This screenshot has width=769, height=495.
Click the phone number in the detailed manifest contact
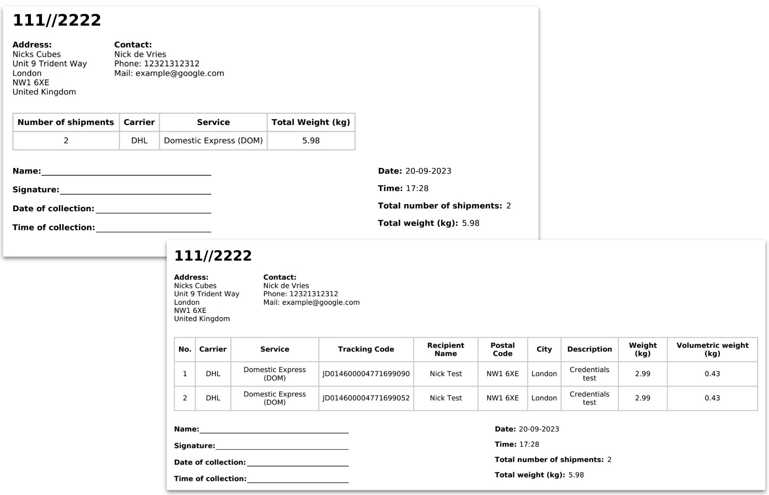[314, 294]
